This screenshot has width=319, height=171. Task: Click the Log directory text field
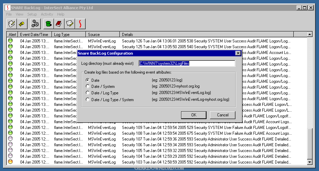click(187, 63)
